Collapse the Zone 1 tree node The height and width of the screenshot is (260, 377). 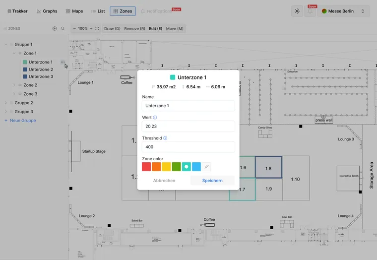[x=14, y=53]
